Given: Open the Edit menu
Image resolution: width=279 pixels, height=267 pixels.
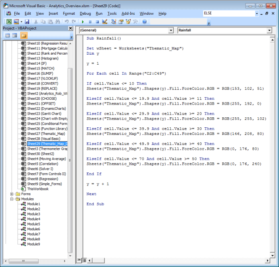Looking at the screenshot, I should click(x=28, y=14).
